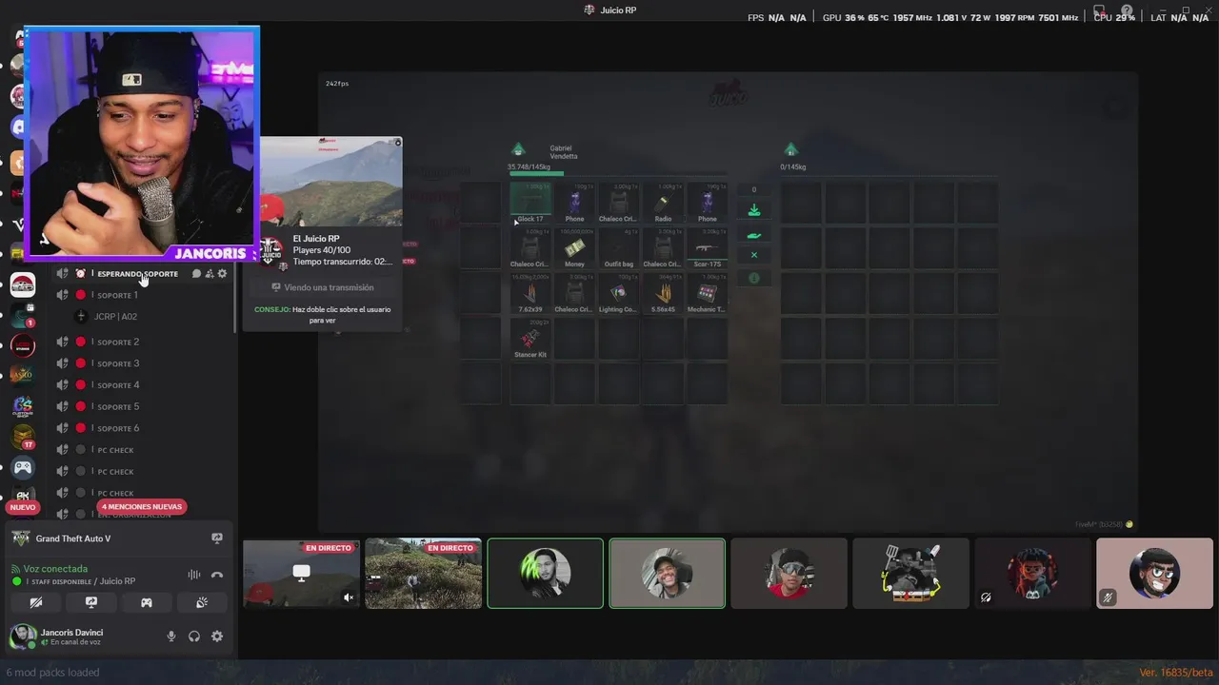The height and width of the screenshot is (685, 1219).
Task: Click the red NUEVO pill in the server bar
Action: point(22,507)
